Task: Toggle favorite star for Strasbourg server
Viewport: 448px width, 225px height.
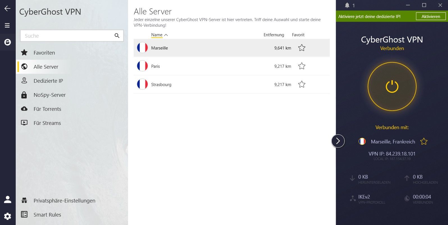Action: tap(302, 84)
